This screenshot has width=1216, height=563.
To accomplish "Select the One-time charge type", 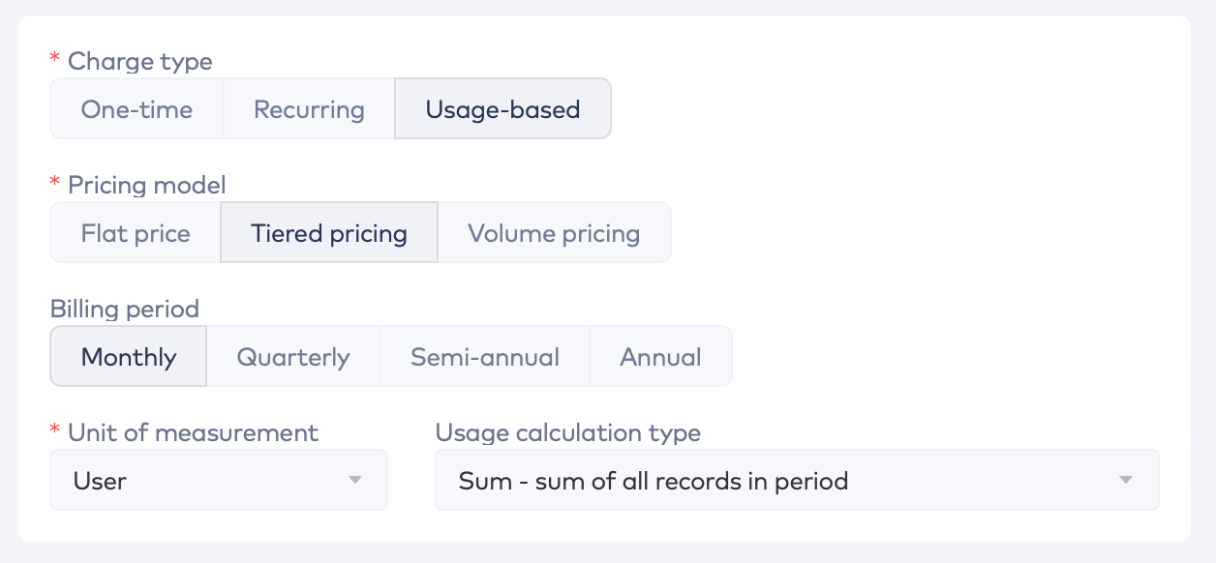I will click(x=137, y=108).
